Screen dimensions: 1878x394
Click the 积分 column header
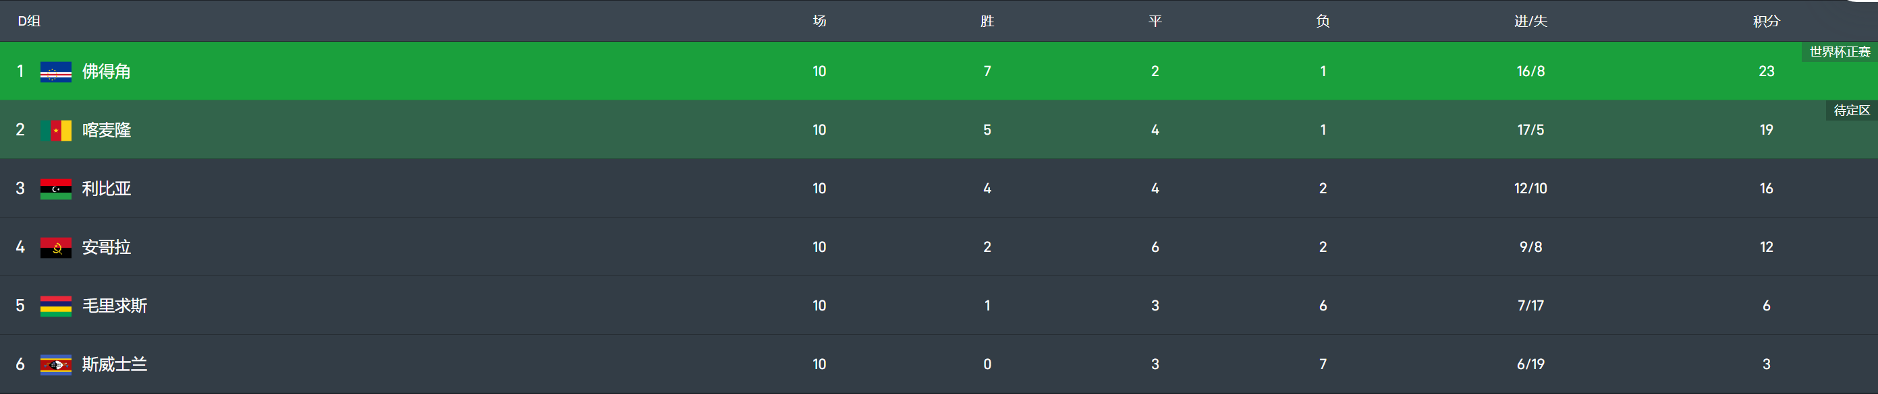(1766, 21)
